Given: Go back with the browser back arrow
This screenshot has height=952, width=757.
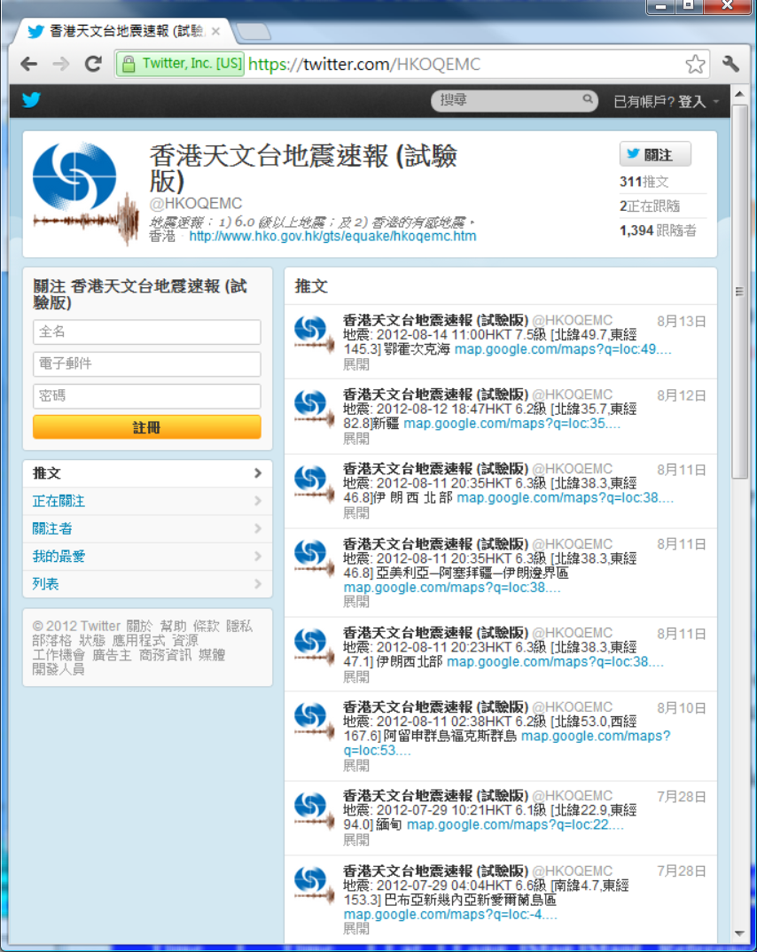Looking at the screenshot, I should 28,64.
